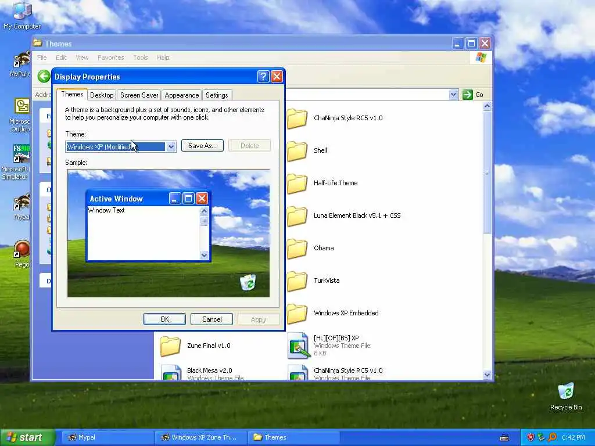
Task: Click the Cancel button
Action: 212,319
